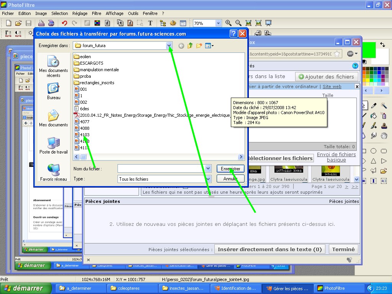Image resolution: width=392 pixels, height=294 pixels.
Task: Click the red Undo arrow icon
Action: point(64,23)
